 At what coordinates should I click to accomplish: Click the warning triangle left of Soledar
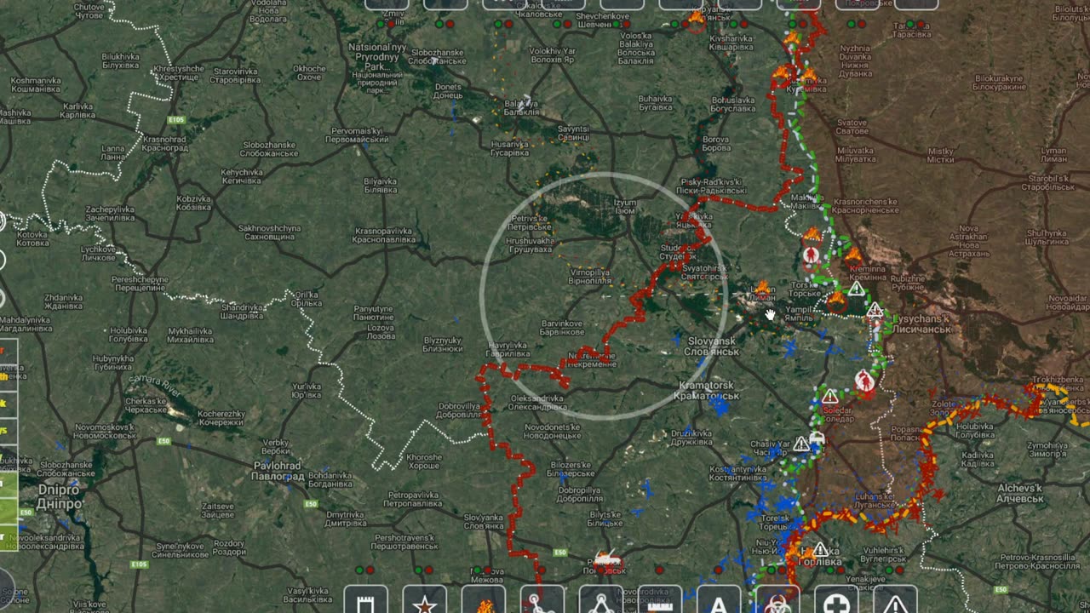(x=829, y=397)
